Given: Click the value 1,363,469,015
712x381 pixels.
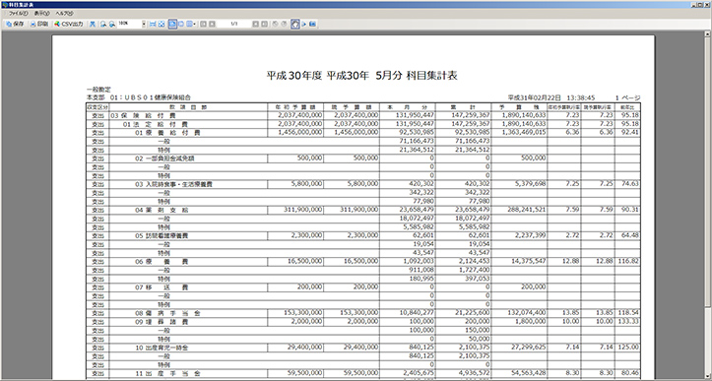Looking at the screenshot, I should pos(524,133).
